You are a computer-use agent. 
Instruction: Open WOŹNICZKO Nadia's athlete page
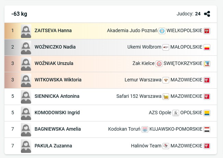[55, 47]
